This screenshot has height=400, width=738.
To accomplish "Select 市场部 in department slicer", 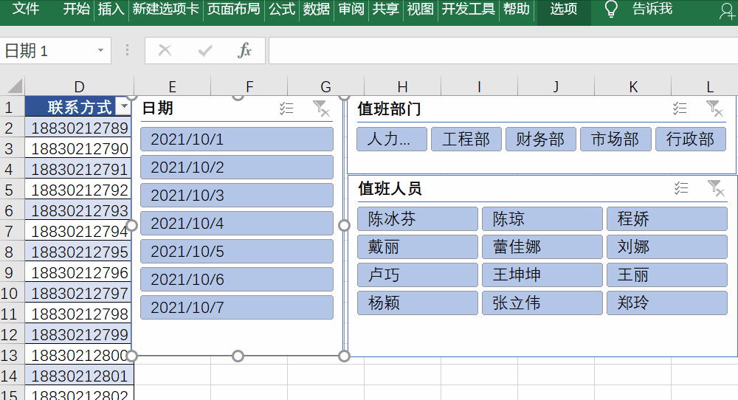I will point(615,139).
